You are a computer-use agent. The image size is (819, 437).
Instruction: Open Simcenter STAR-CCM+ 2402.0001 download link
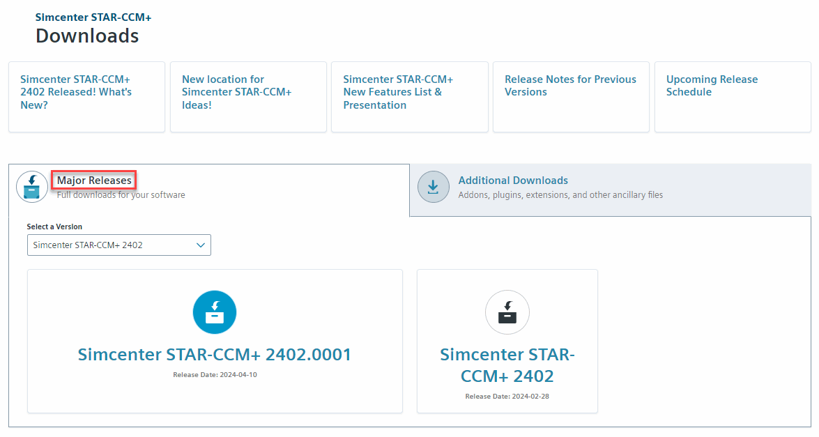(215, 355)
